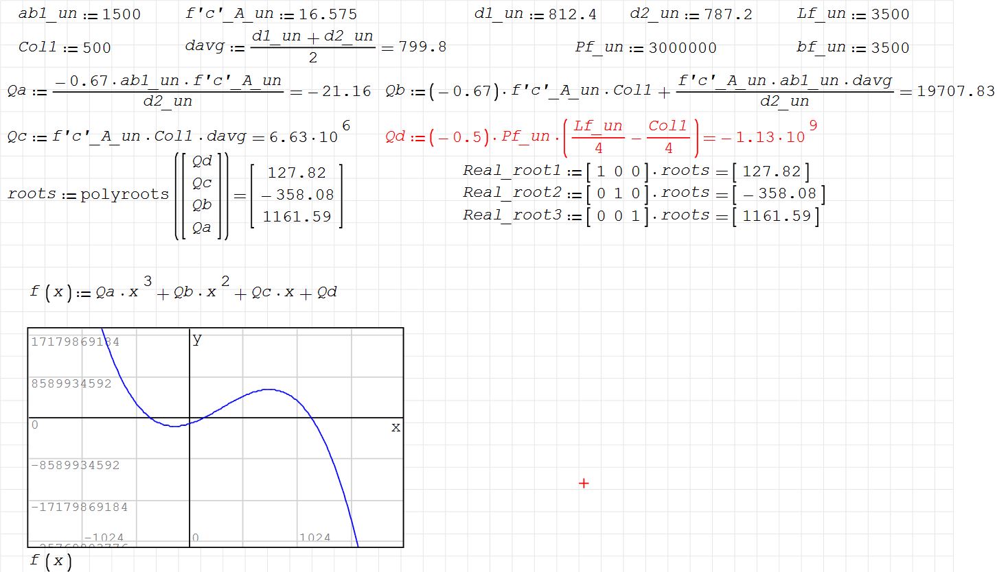Click the Lf_un value 3500
The width and height of the screenshot is (997, 572).
pos(889,14)
